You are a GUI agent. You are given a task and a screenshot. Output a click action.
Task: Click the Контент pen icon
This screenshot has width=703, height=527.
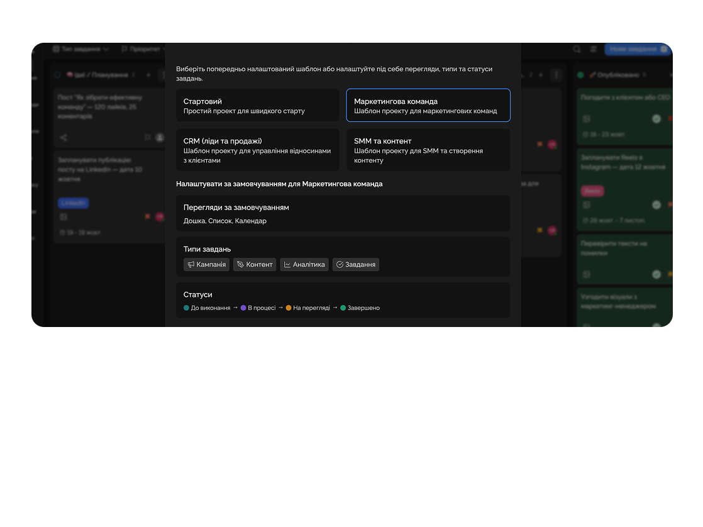coord(240,265)
